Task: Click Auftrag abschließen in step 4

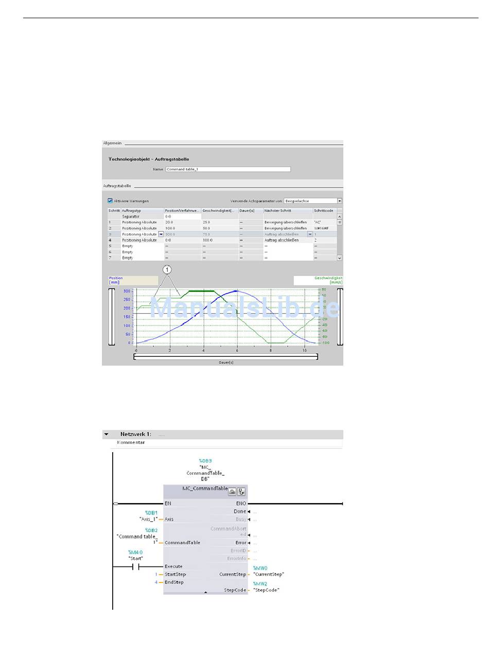Action: (288, 240)
